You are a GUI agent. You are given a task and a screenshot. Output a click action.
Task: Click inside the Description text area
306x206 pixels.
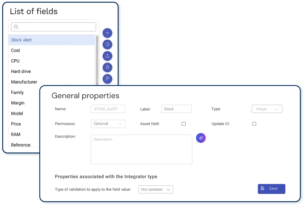click(x=141, y=150)
